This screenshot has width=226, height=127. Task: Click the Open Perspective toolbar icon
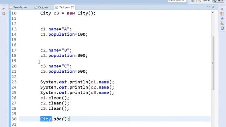coord(193,1)
